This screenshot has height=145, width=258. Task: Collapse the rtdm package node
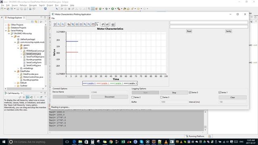pos(18,48)
